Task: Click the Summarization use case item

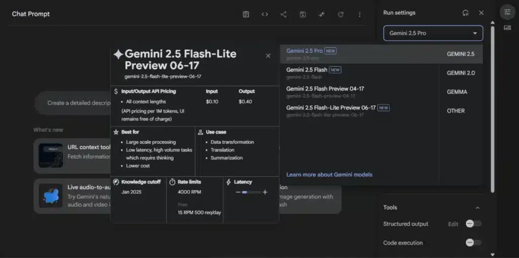Action: point(227,158)
